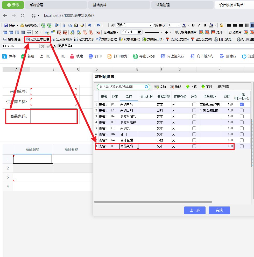Check required checkbox for 采购员 row
The width and height of the screenshot is (254, 257).
coord(194,128)
